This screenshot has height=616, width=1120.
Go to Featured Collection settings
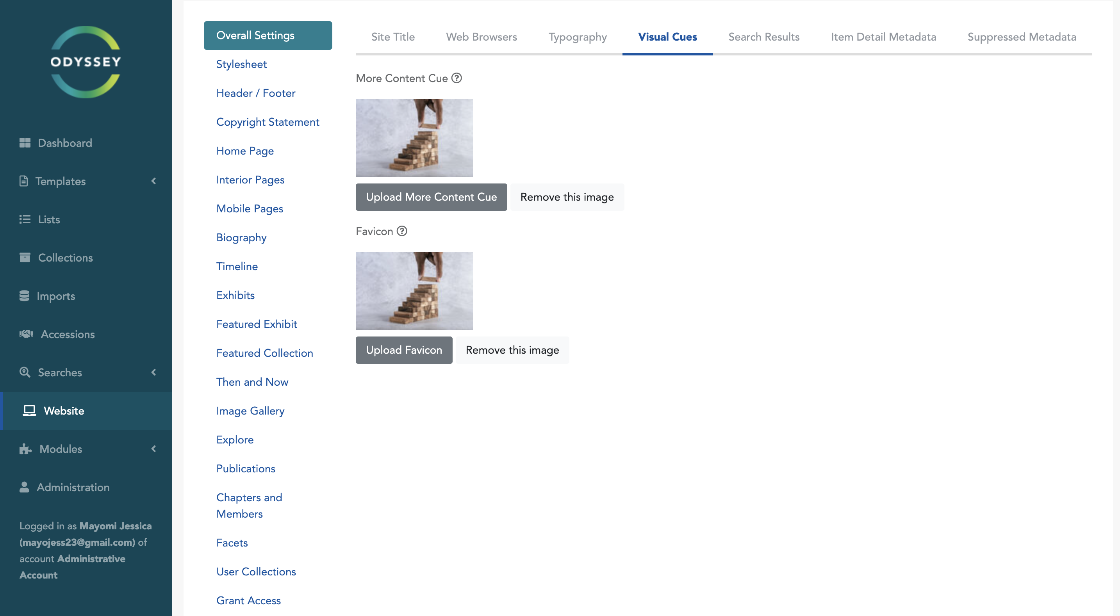click(264, 353)
